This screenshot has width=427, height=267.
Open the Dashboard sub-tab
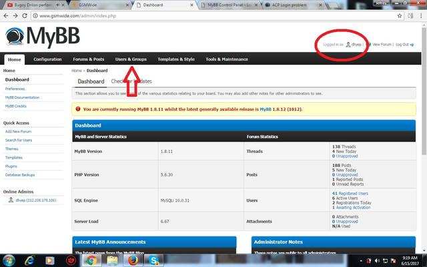point(91,81)
